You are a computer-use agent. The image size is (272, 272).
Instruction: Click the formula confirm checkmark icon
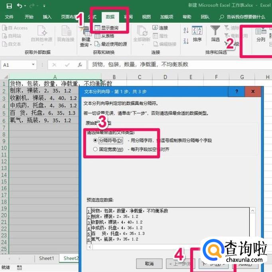point(67,65)
